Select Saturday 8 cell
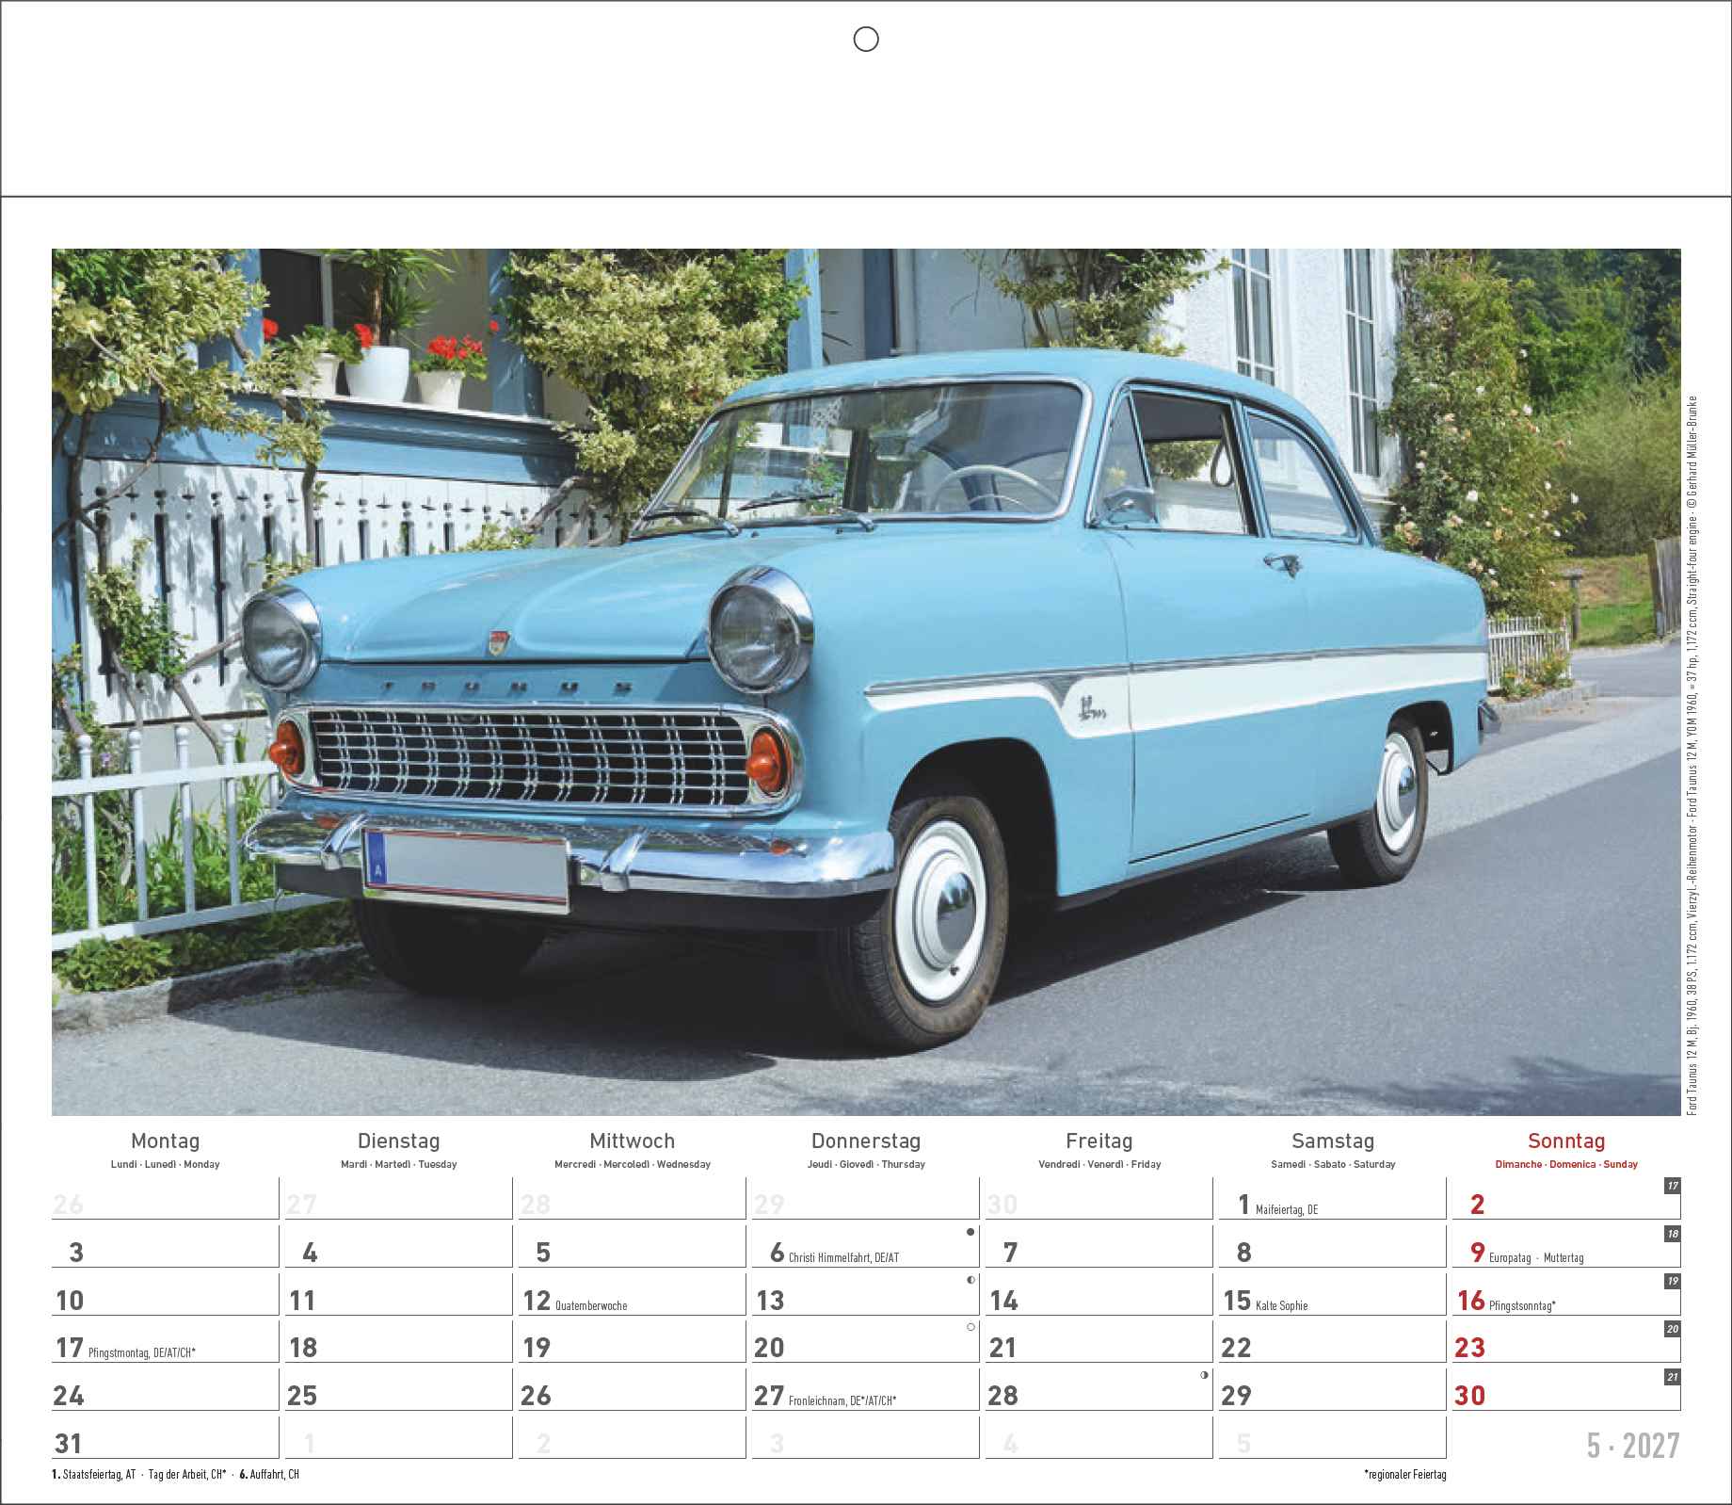The height and width of the screenshot is (1505, 1732). [x=1333, y=1247]
